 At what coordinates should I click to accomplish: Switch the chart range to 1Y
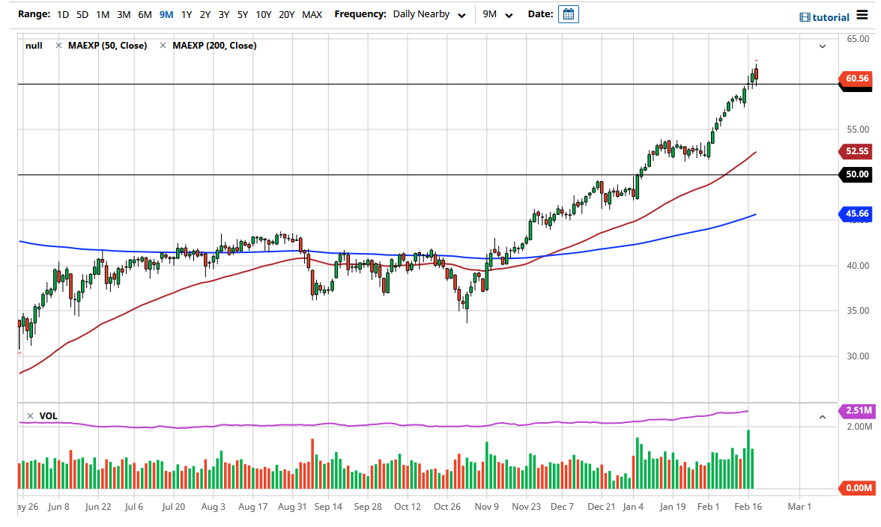(187, 13)
